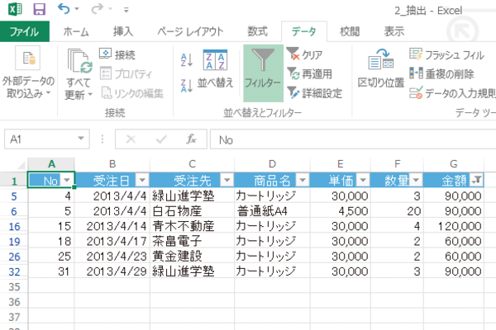Viewport: 496px width, 330px height.
Task: Click cell containing 茶畠電子
Action: point(192,241)
